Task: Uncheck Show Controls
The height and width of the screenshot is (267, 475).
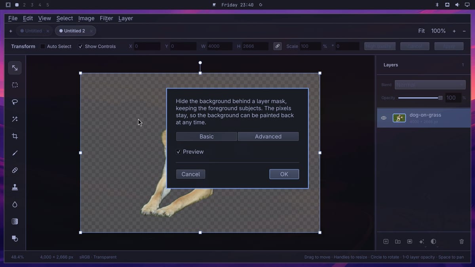Action: coord(80,46)
